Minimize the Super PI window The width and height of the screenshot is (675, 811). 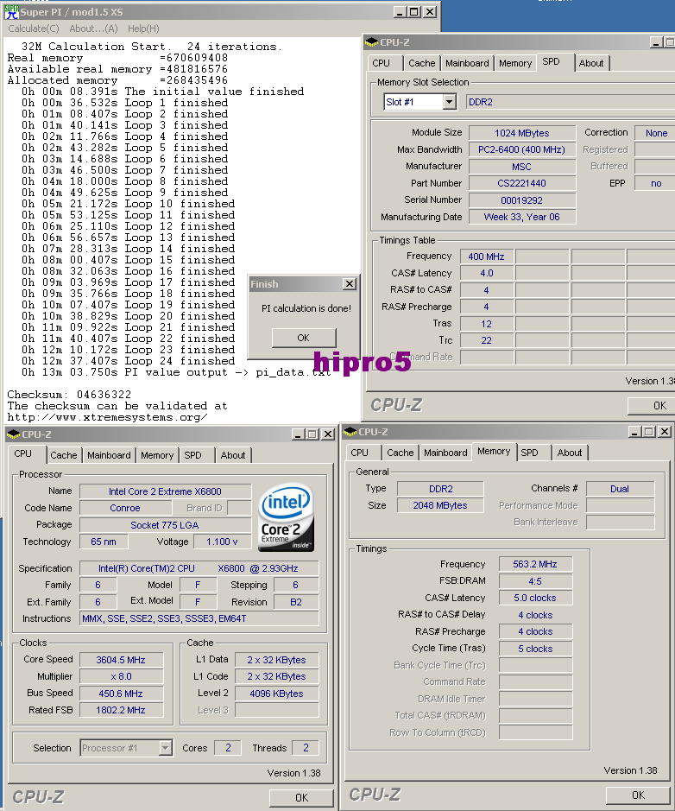(399, 12)
